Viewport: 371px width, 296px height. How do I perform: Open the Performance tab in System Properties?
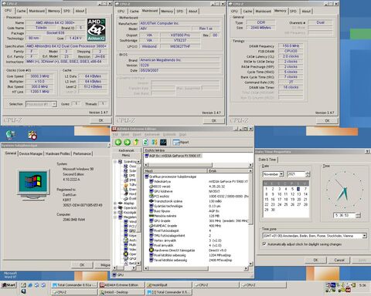click(82, 153)
